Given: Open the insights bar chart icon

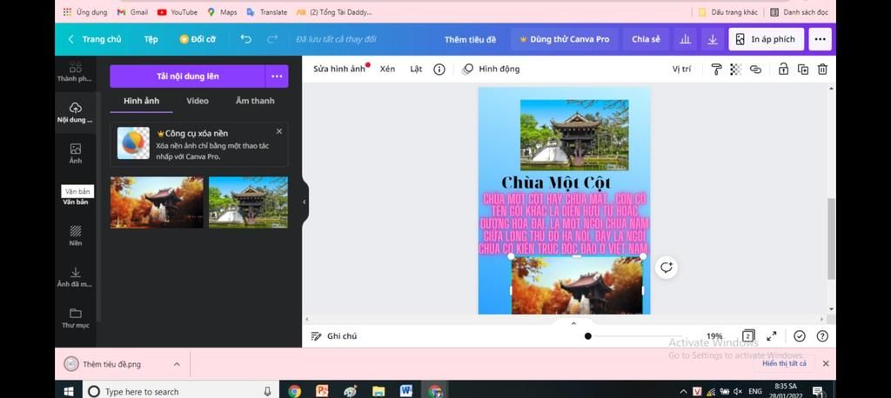Looking at the screenshot, I should 686,39.
